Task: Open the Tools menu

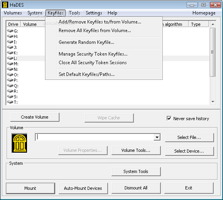Action: [x=74, y=13]
